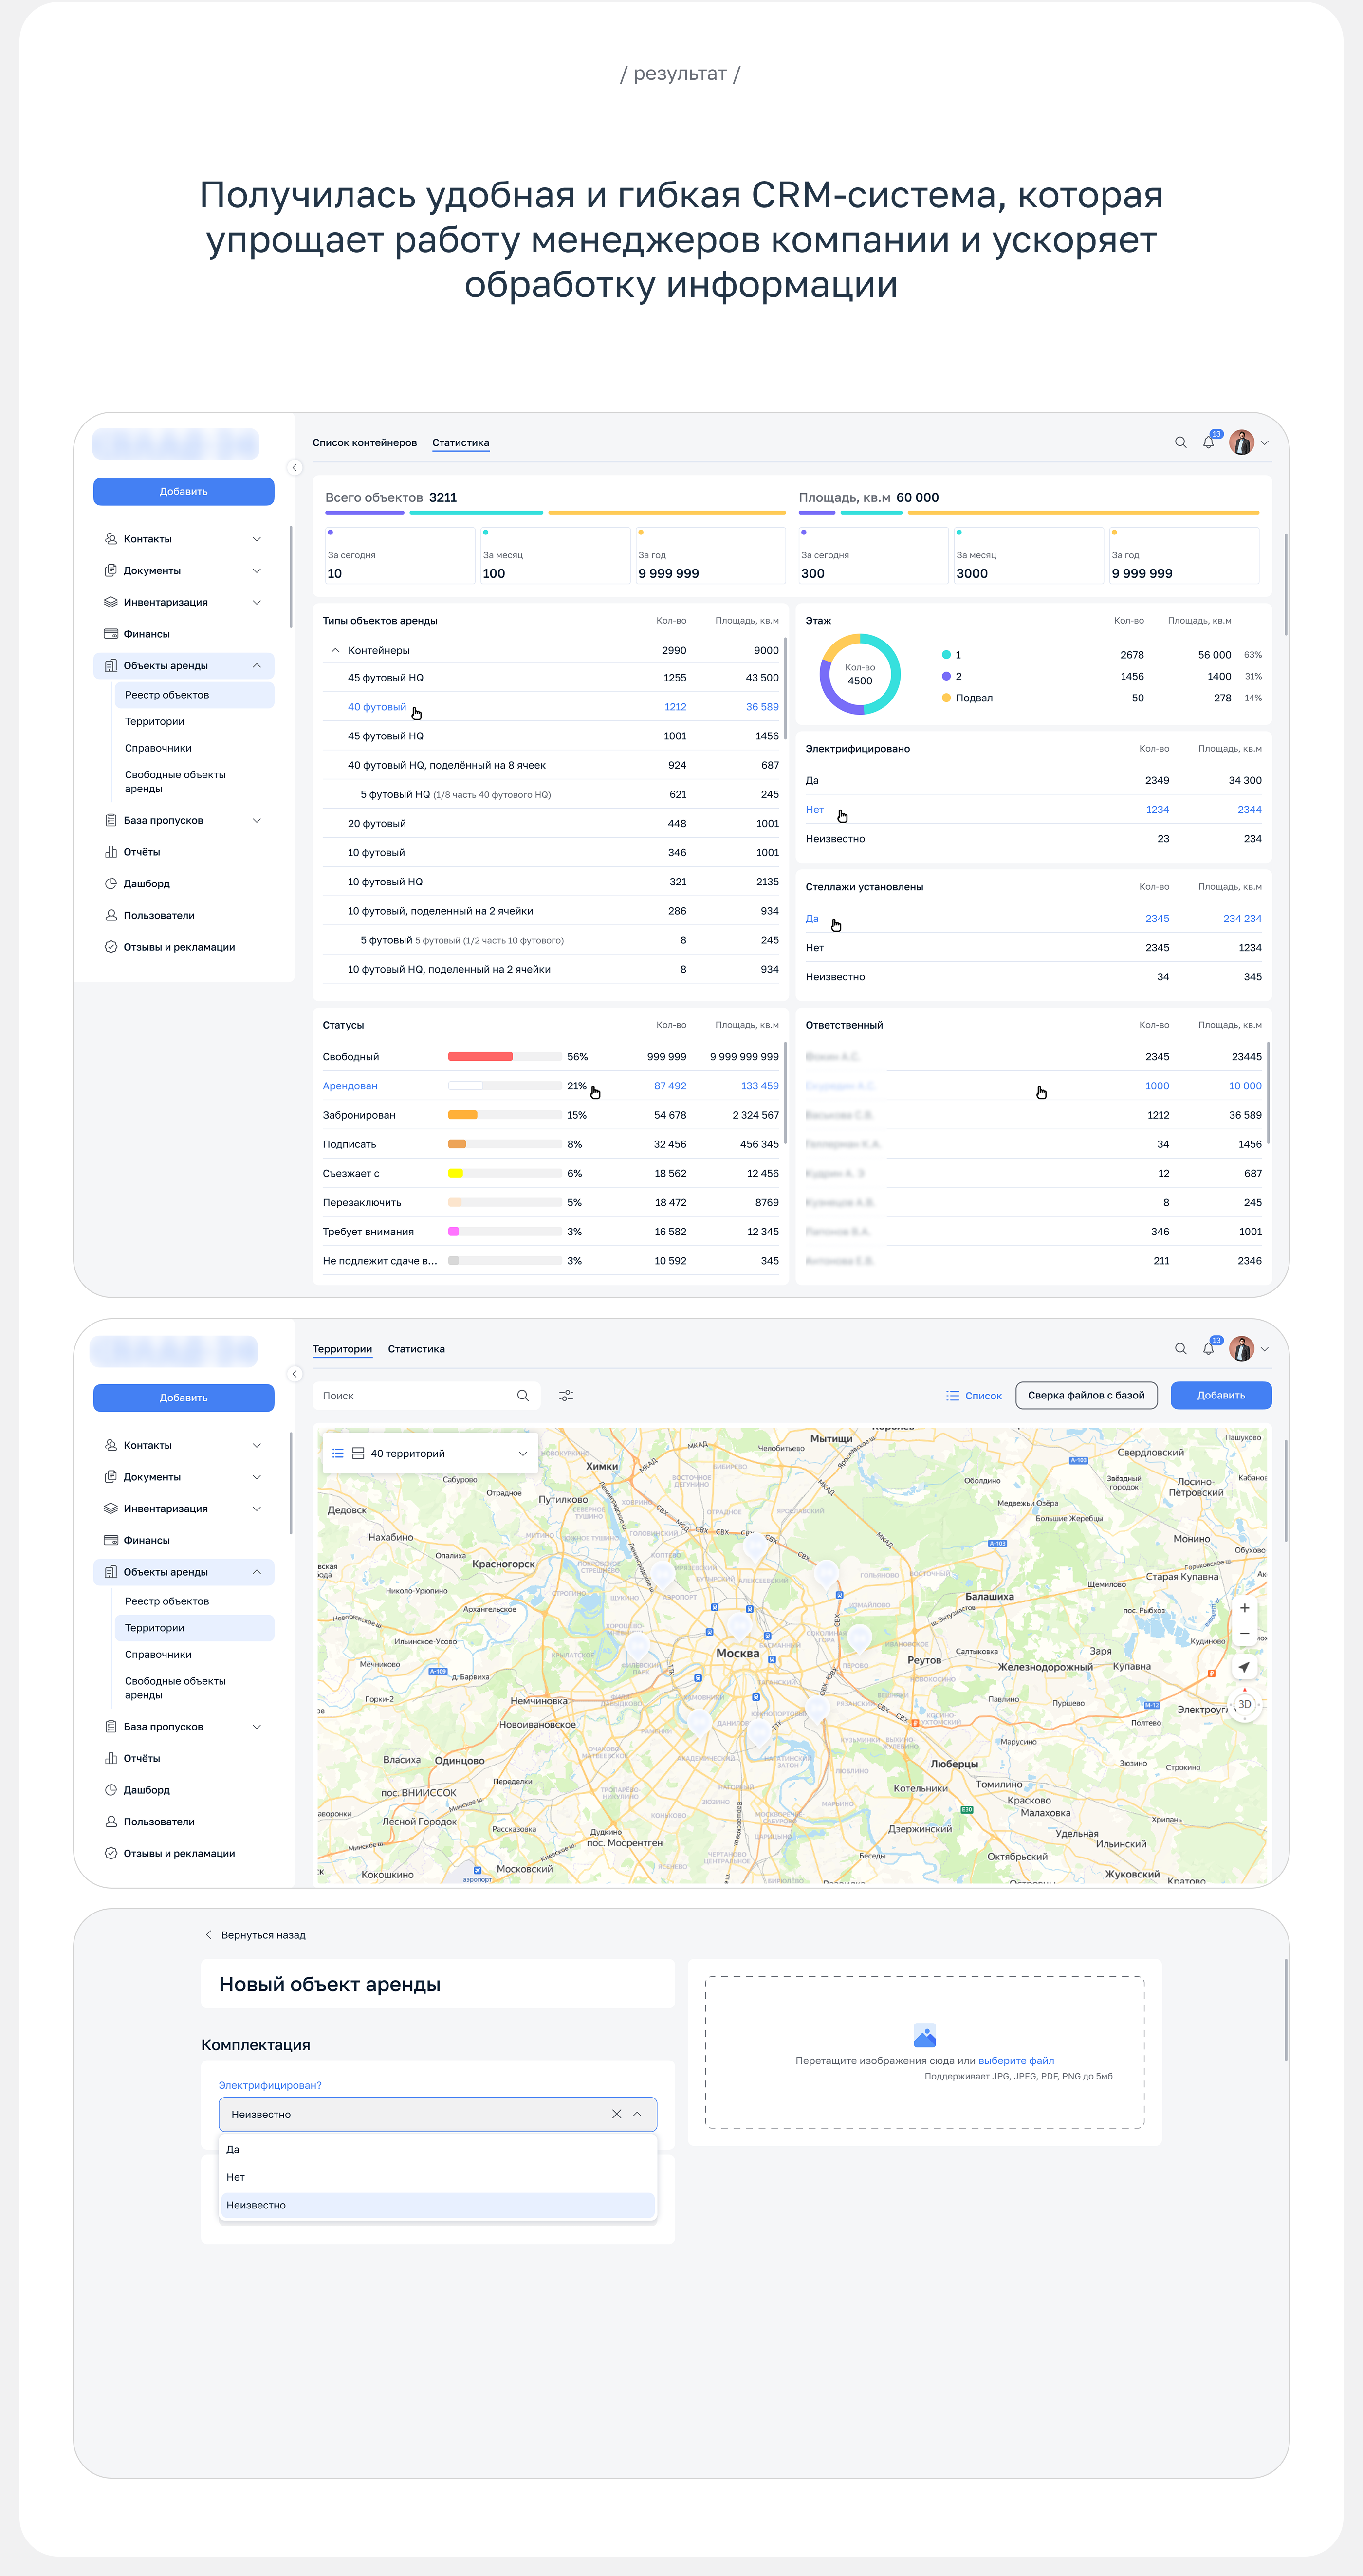Open the Финансы section via its card icon
This screenshot has height=2576, width=1363.
(111, 633)
